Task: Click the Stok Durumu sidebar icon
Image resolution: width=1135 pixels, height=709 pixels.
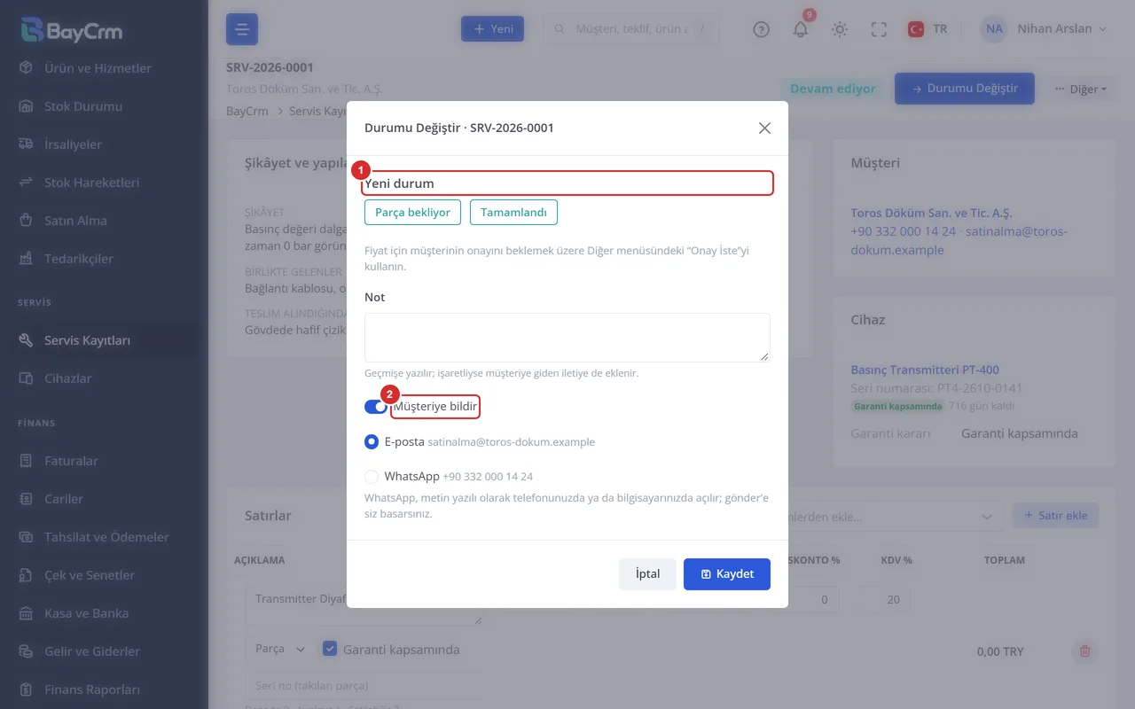Action: click(x=27, y=106)
